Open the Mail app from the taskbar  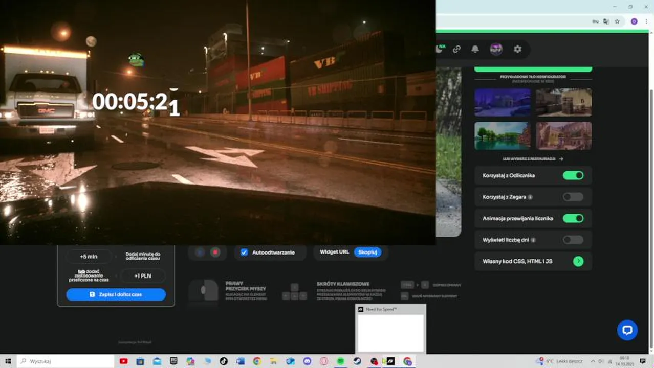point(157,361)
